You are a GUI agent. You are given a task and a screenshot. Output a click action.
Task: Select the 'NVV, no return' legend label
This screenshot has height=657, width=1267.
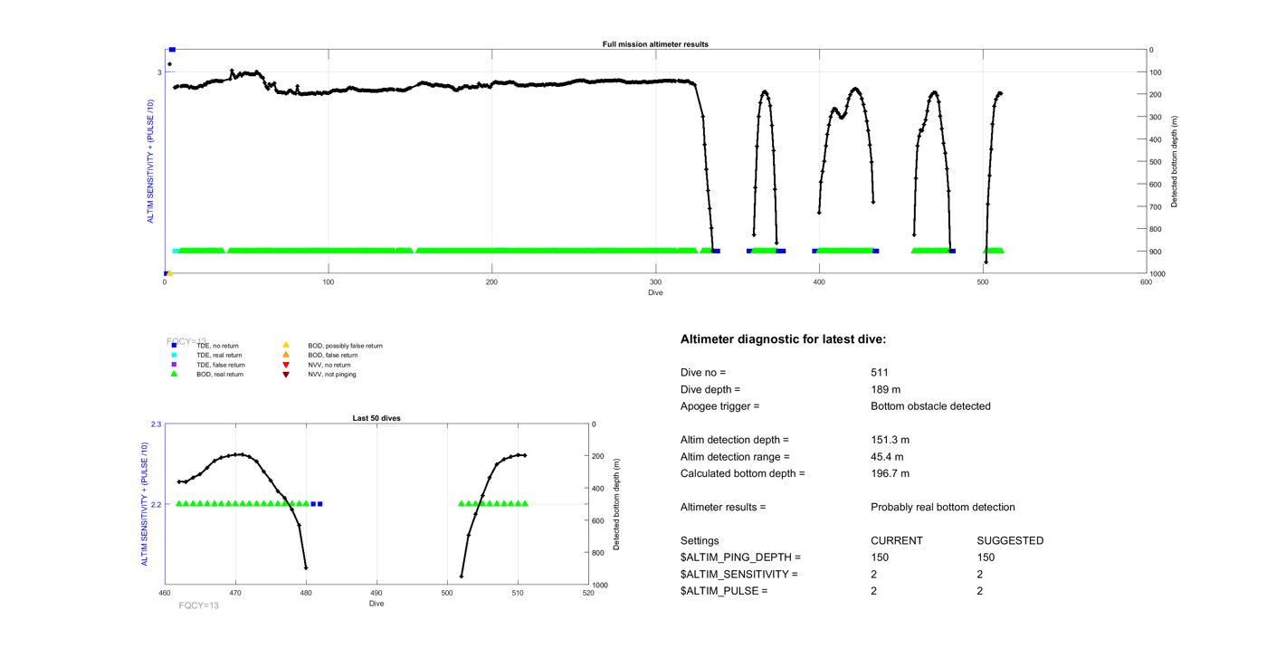329,365
